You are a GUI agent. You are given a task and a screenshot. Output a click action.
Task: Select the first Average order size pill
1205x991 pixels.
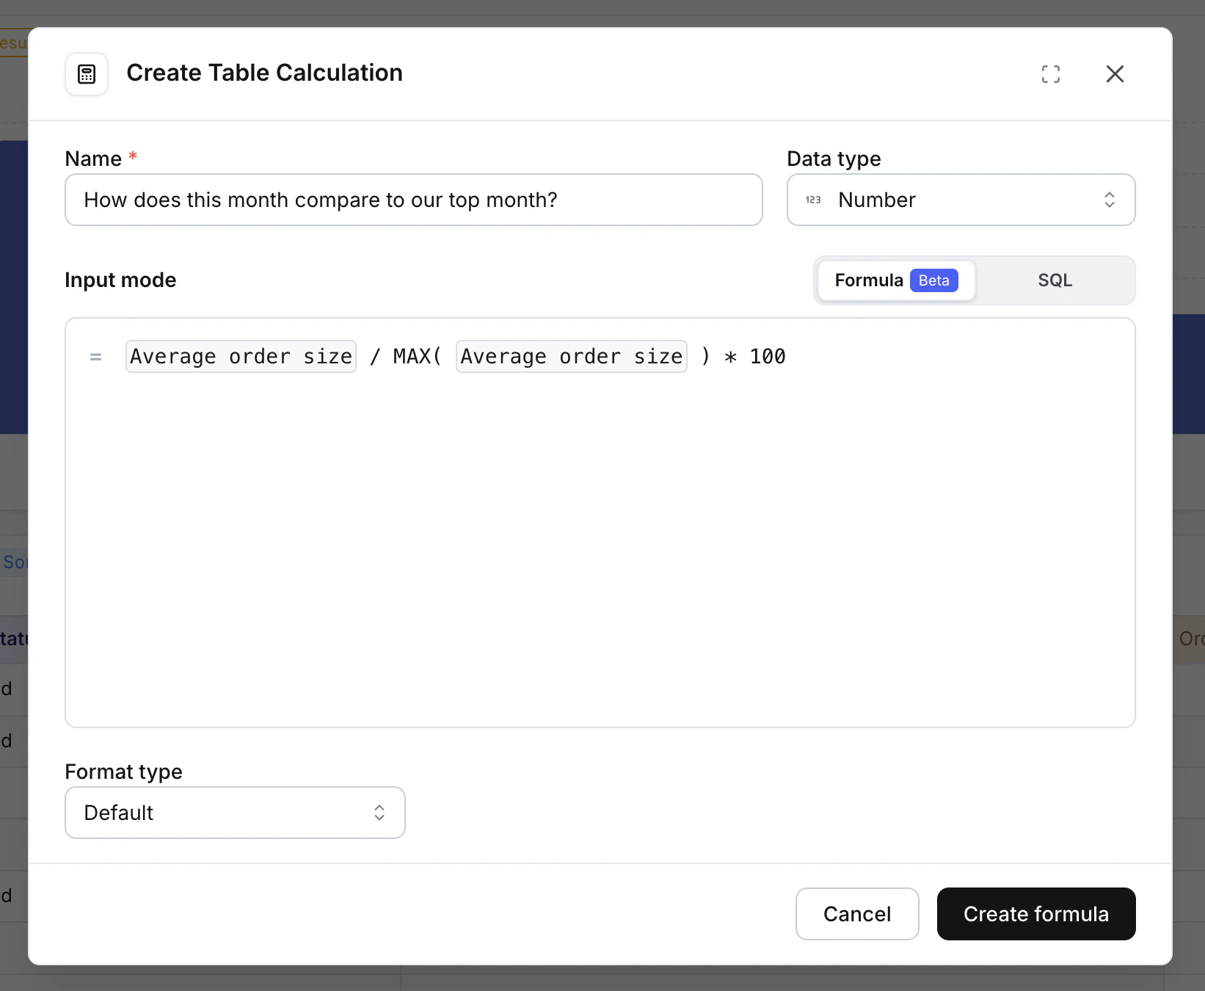coord(240,357)
